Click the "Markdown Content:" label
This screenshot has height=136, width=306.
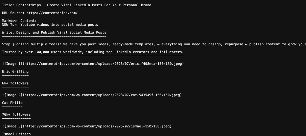[19, 21]
